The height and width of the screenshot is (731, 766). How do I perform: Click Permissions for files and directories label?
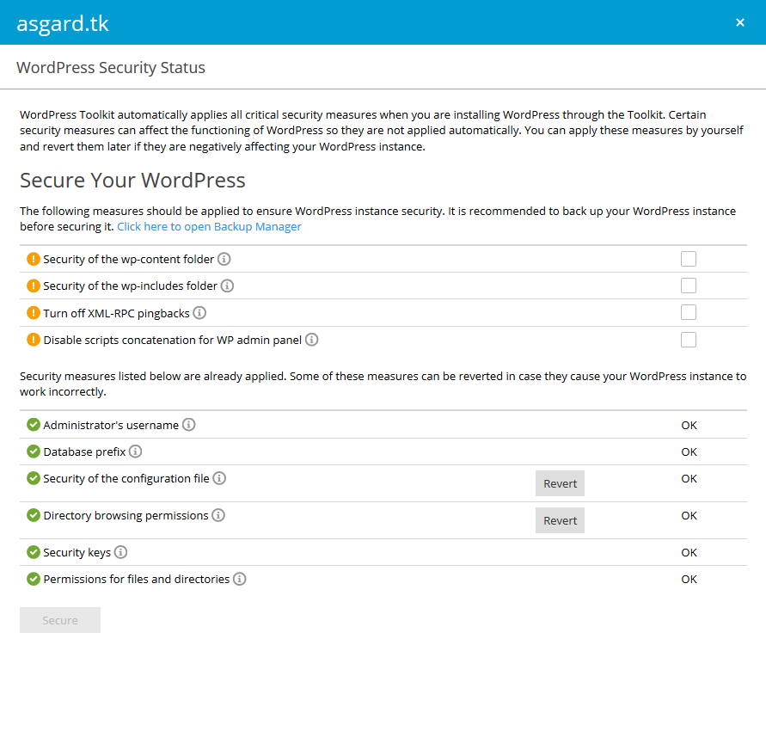[137, 580]
